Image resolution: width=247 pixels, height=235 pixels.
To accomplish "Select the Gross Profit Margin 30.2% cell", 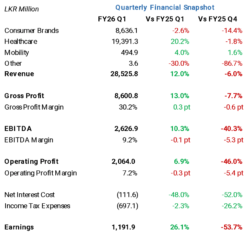I will tap(130, 107).
